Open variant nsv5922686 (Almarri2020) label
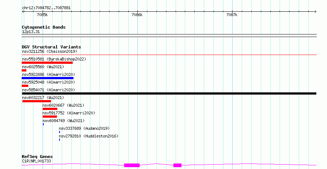The height and width of the screenshot is (169, 327). point(48,74)
